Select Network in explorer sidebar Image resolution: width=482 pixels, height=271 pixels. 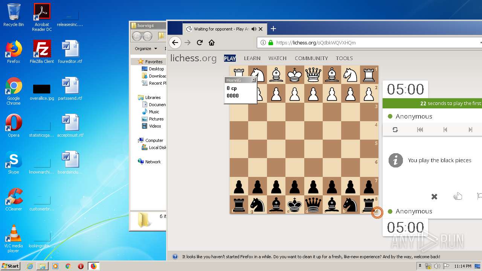[153, 162]
